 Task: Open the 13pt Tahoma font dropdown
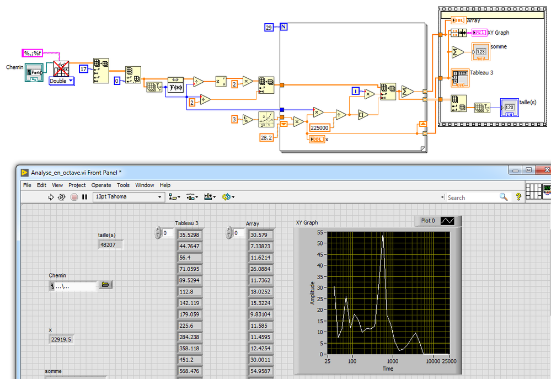point(129,197)
